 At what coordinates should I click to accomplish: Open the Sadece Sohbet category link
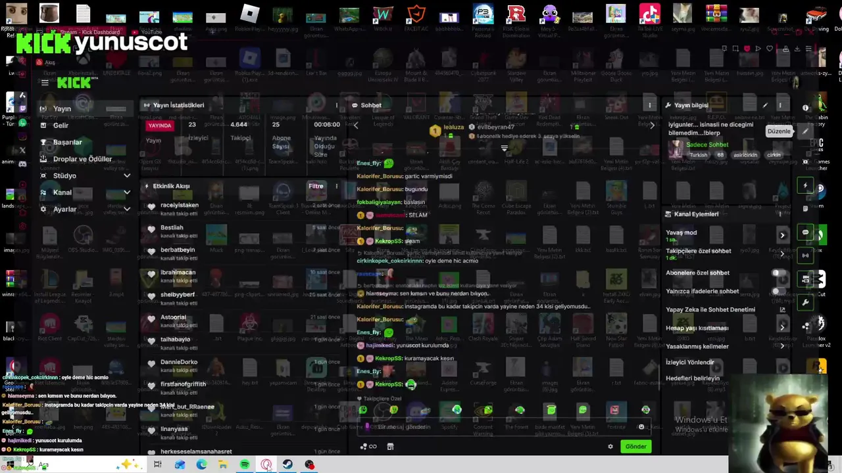(x=707, y=145)
